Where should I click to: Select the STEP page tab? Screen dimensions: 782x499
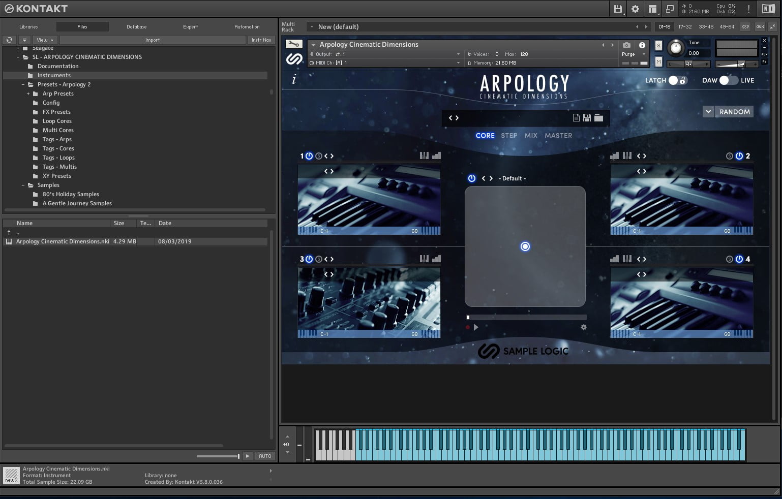(509, 136)
